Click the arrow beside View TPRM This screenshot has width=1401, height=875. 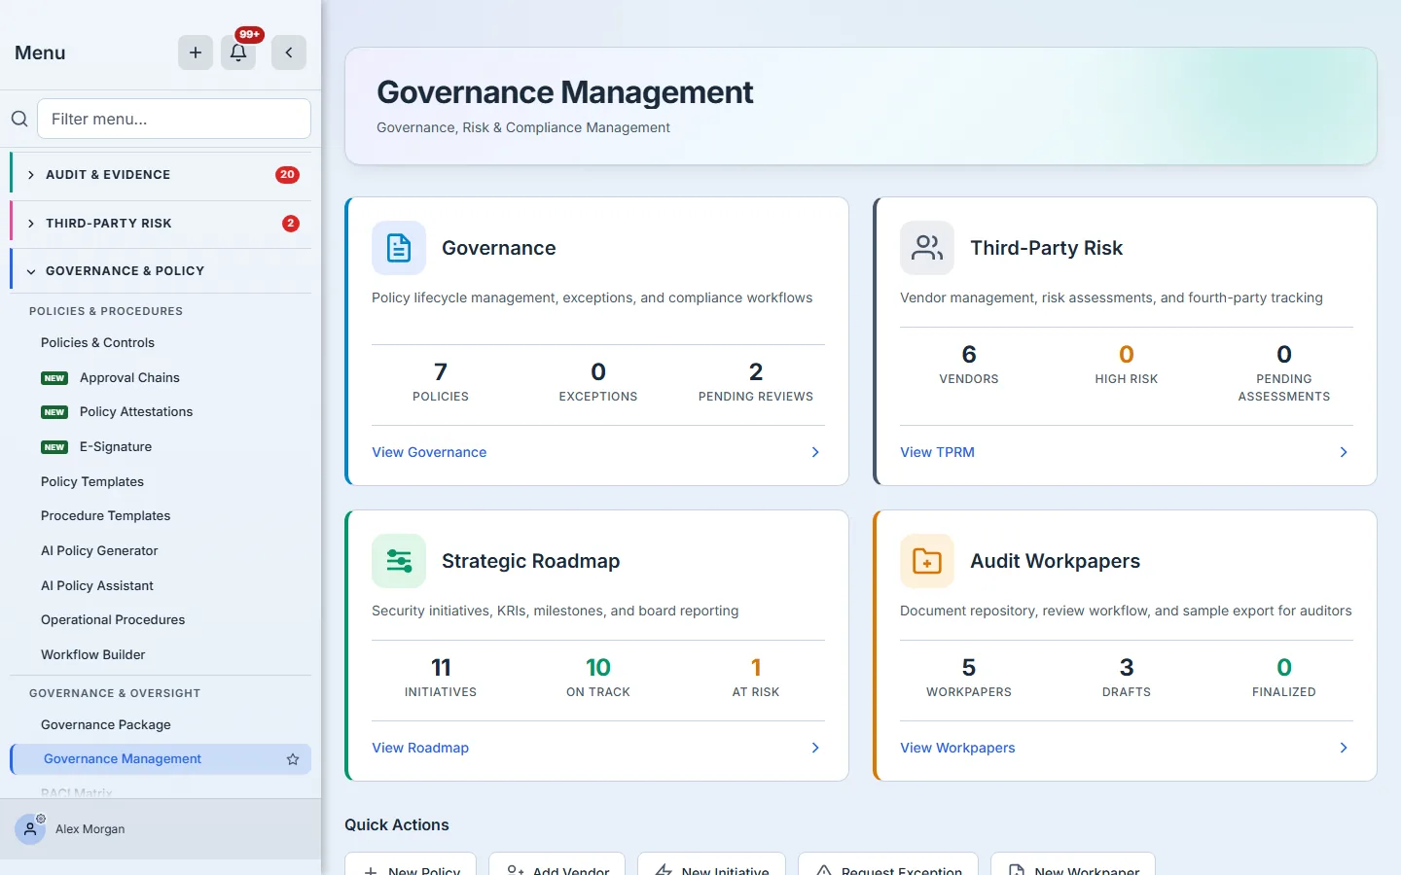point(1344,452)
